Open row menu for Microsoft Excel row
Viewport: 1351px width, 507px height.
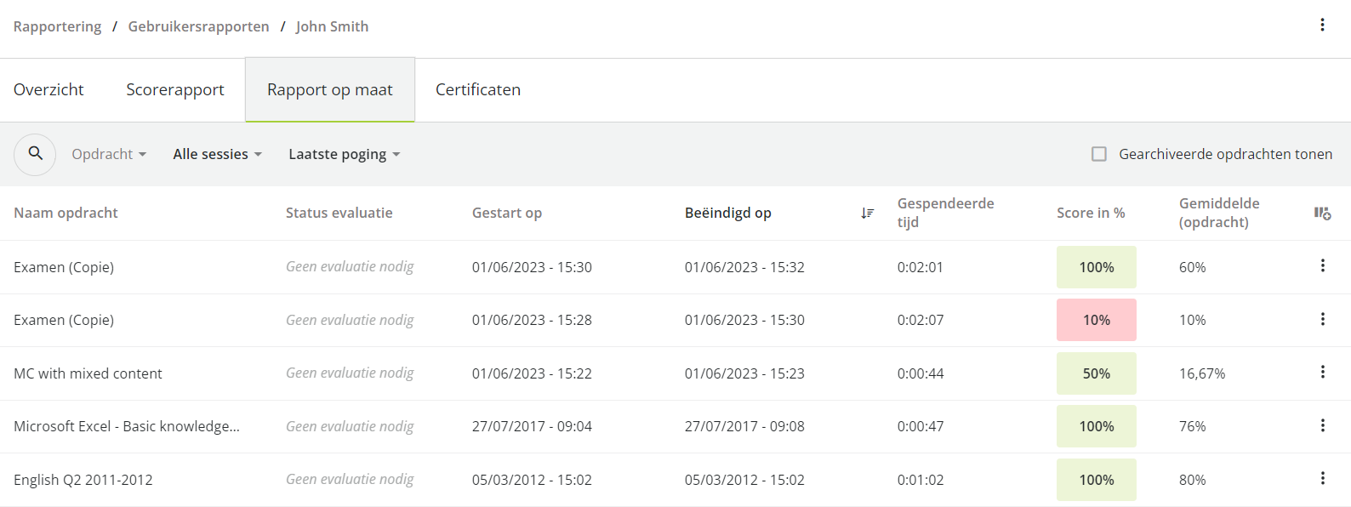click(x=1322, y=425)
